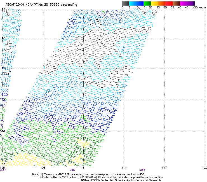Click the ">50 knots" legend label

[199, 8]
